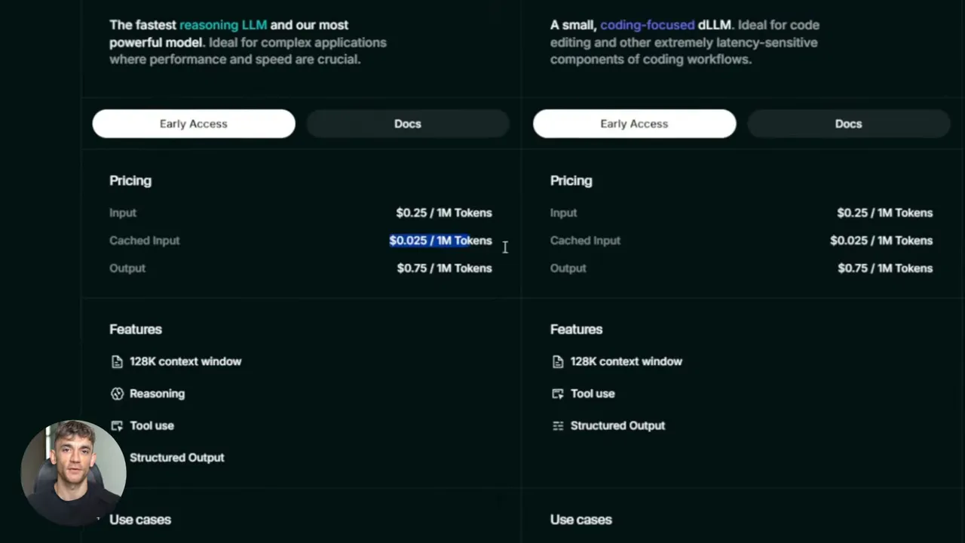Click the left card's Input label
The width and height of the screenshot is (965, 543).
(123, 213)
